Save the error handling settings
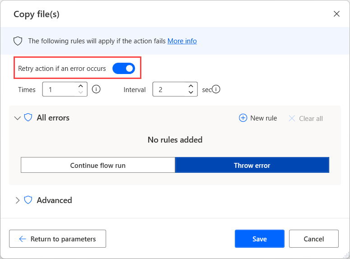Image resolution: width=350 pixels, height=259 pixels. click(260, 239)
